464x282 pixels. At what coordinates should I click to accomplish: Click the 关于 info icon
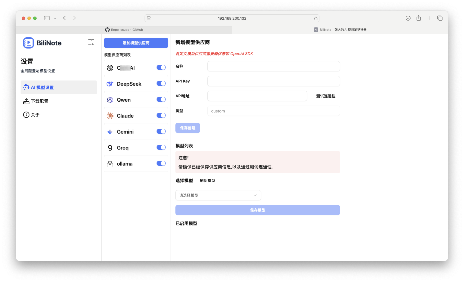tap(26, 115)
